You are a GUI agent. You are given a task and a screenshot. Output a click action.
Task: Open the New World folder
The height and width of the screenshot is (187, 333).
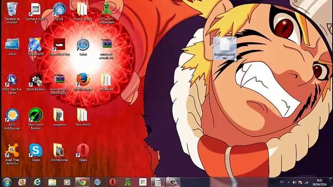[x=83, y=117]
